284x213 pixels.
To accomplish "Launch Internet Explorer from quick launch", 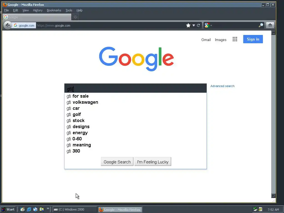I will [x=29, y=210].
